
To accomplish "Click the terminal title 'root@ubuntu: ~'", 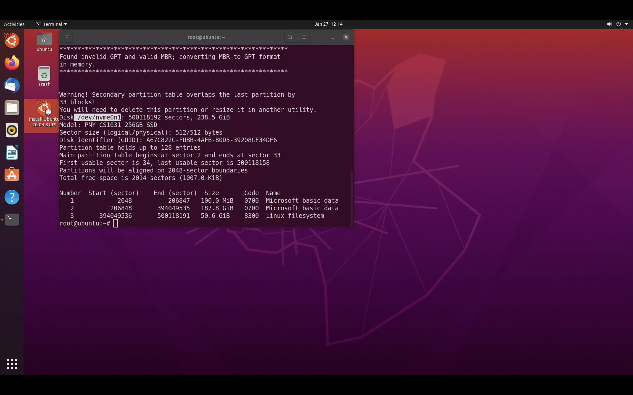I will click(206, 37).
